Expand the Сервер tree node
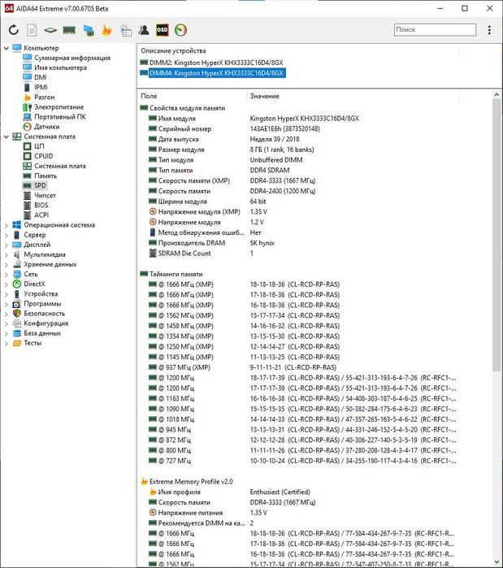The height and width of the screenshot is (568, 503). pos(7,235)
